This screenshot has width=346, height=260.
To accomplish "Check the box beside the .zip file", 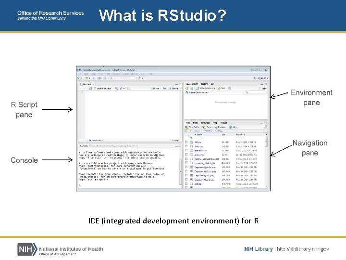I will [186, 184].
